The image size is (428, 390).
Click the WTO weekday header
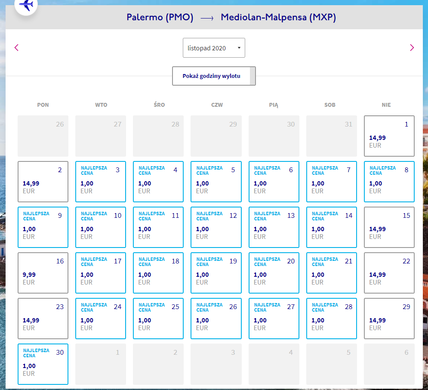(101, 105)
